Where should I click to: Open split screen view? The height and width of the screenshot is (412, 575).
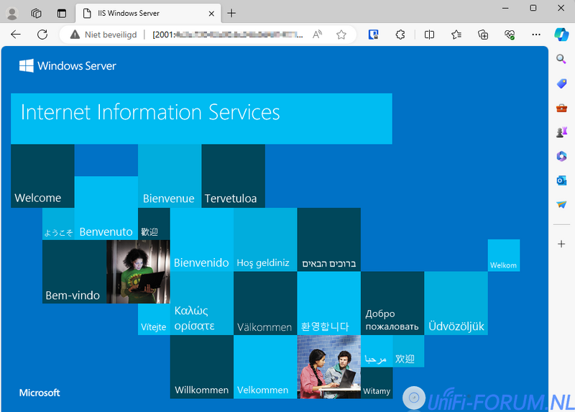(429, 35)
